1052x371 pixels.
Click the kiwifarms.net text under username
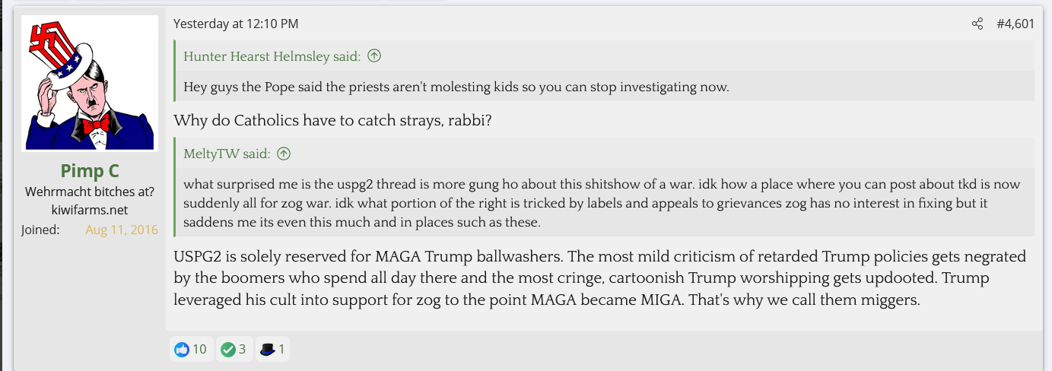[x=90, y=211]
